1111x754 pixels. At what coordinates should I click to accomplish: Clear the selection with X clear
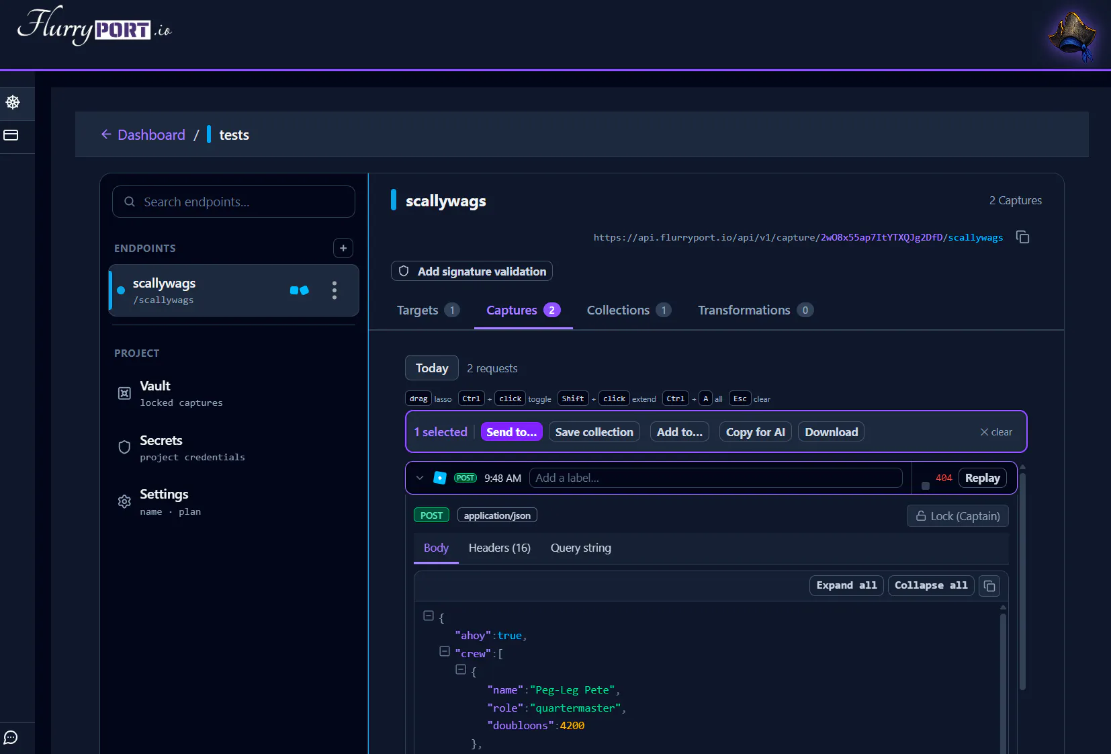(x=996, y=432)
